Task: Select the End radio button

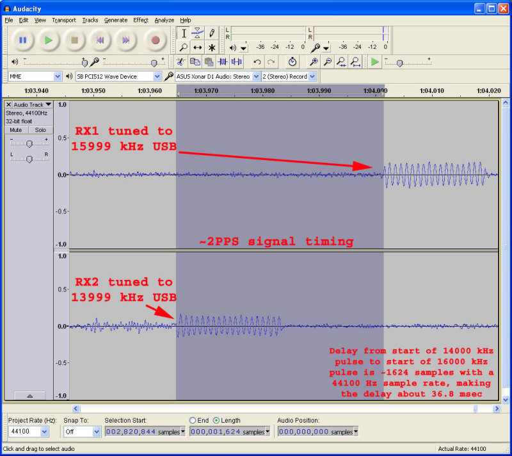Action: coord(193,420)
